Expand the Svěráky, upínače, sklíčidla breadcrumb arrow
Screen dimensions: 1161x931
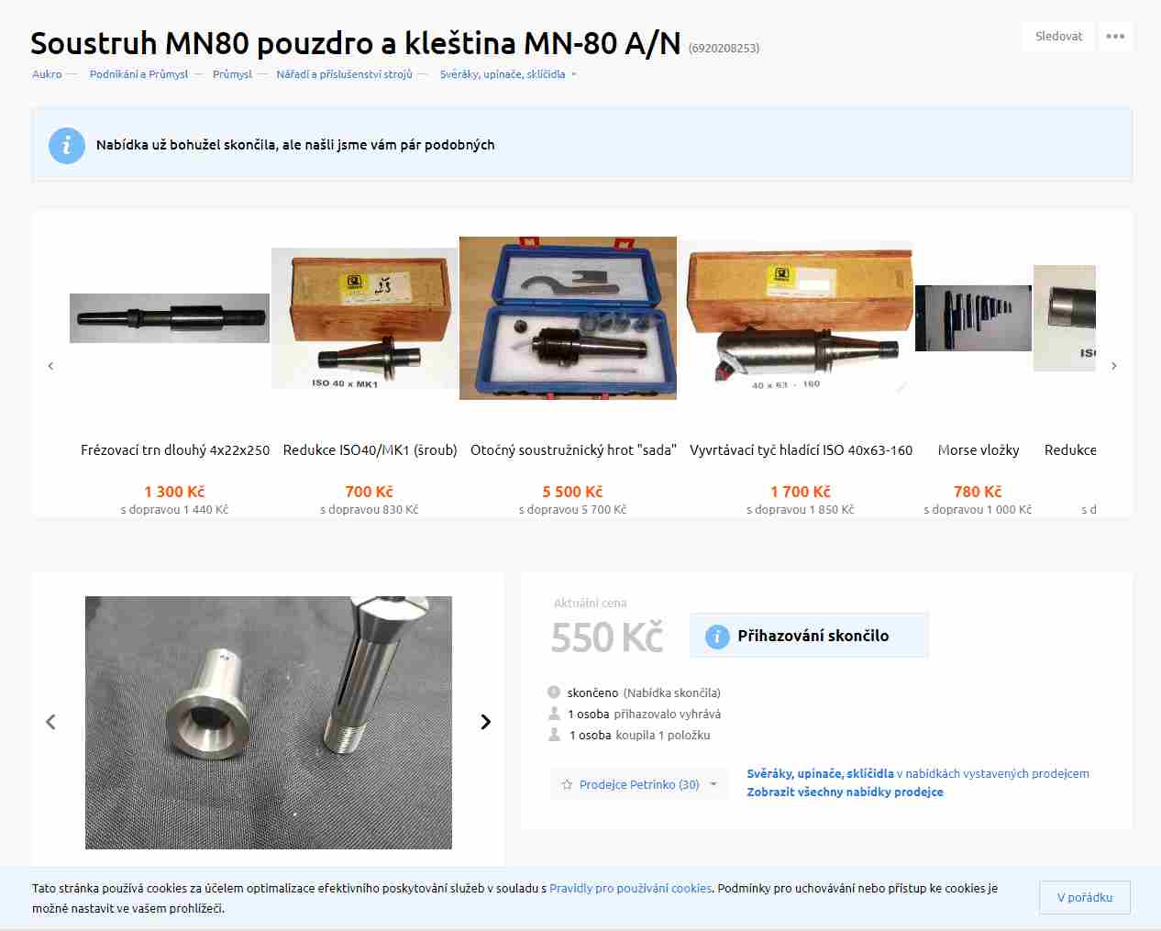point(574,74)
